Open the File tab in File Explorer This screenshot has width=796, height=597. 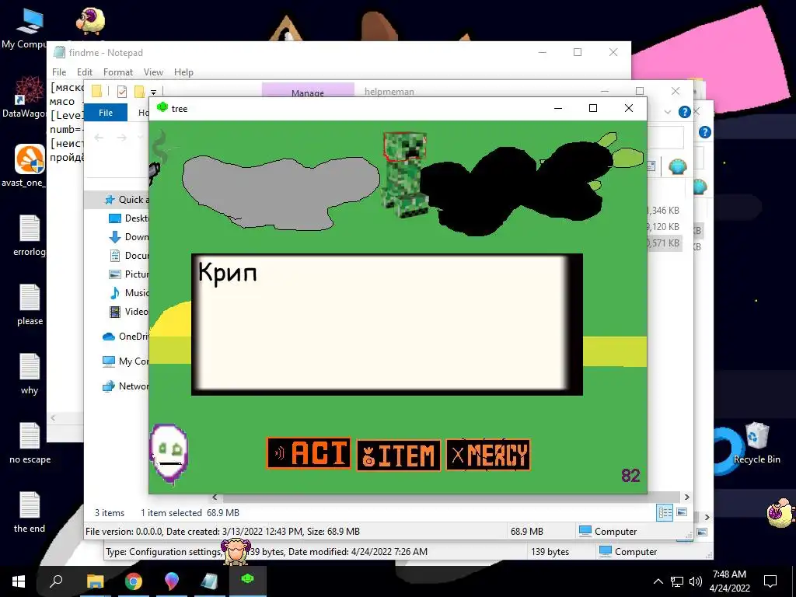click(x=106, y=113)
